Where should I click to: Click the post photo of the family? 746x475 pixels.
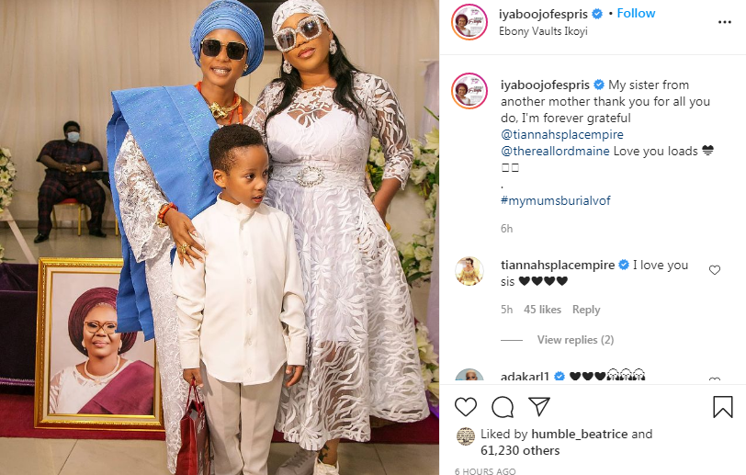pyautogui.click(x=220, y=237)
